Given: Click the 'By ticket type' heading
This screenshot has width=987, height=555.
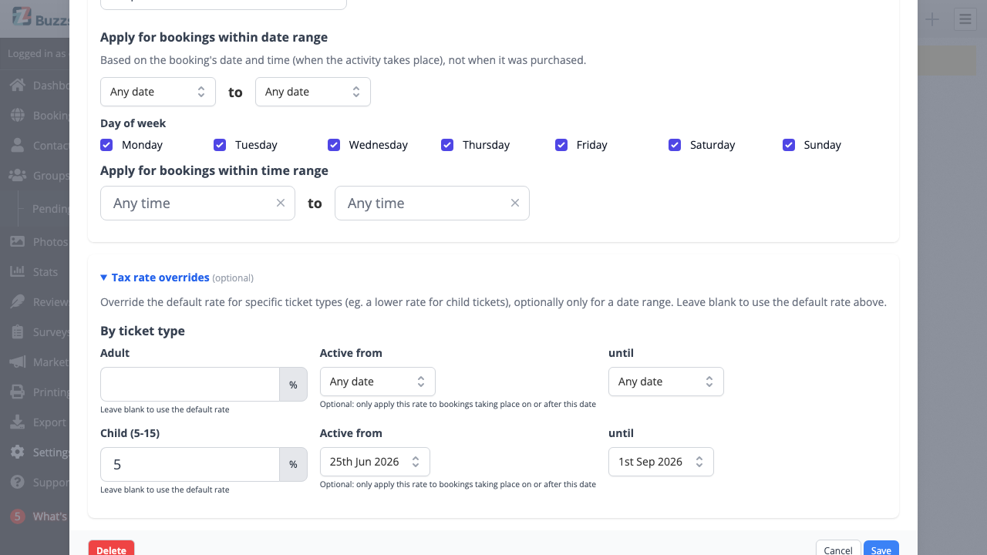Looking at the screenshot, I should pyautogui.click(x=143, y=331).
